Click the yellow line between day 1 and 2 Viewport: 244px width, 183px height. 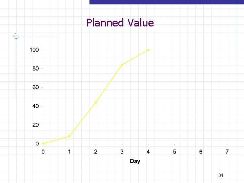83,119
